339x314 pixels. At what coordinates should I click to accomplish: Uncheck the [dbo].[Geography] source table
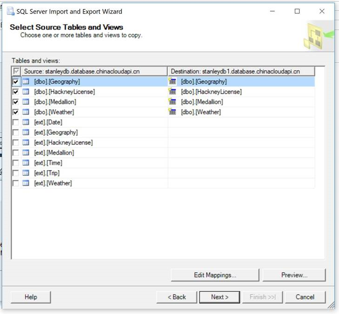pyautogui.click(x=16, y=82)
